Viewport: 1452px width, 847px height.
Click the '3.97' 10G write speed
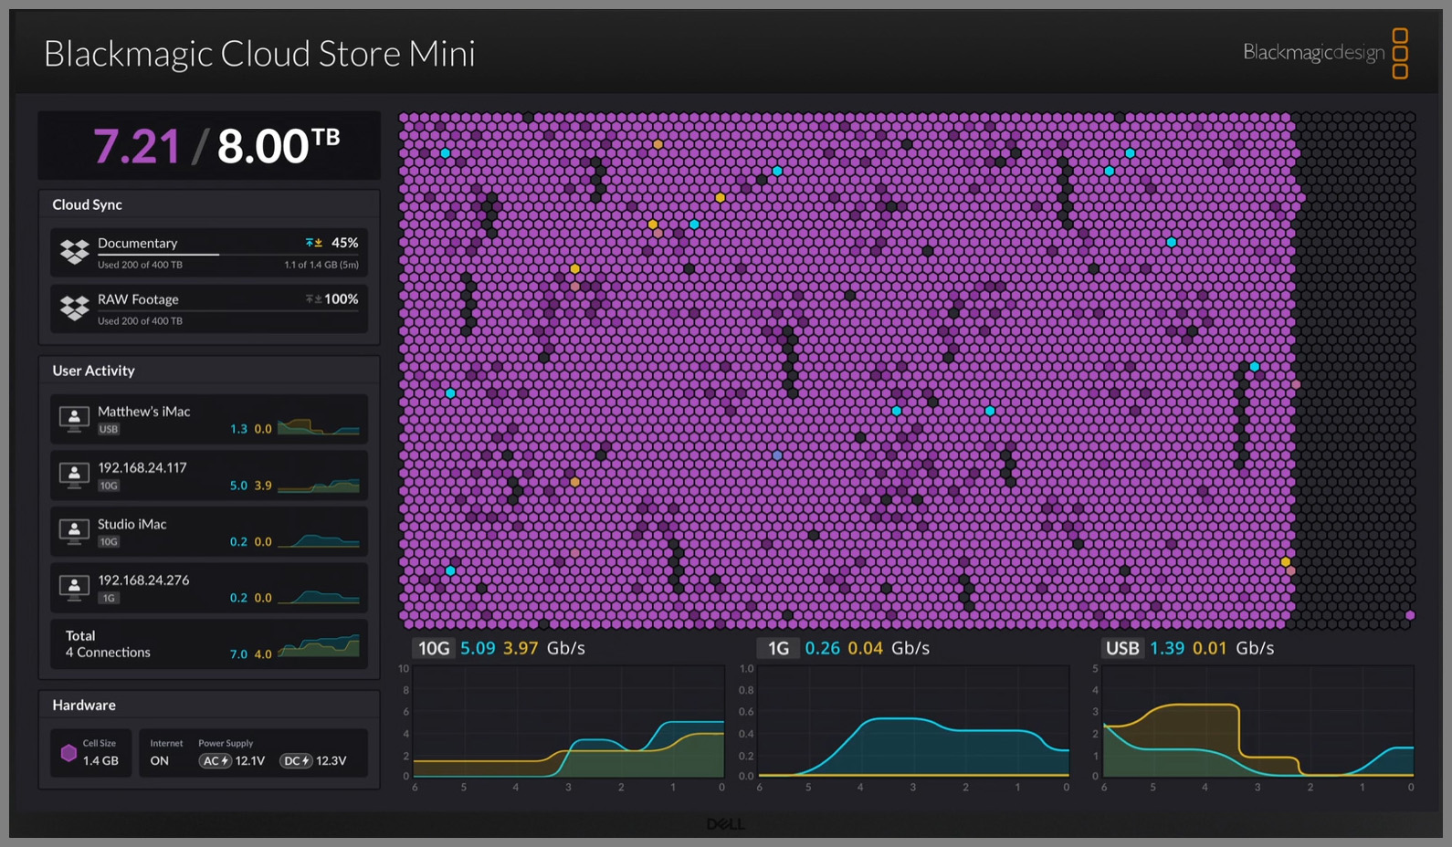(x=521, y=648)
